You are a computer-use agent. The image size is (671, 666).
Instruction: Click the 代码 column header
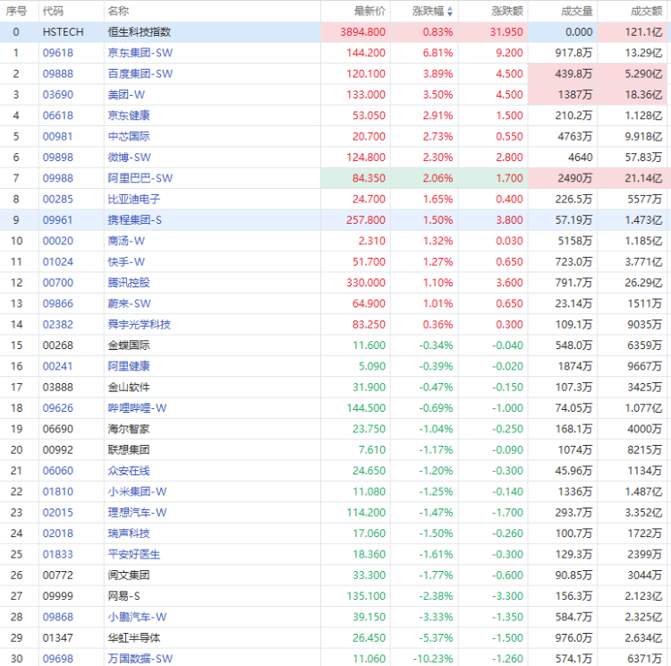53,11
